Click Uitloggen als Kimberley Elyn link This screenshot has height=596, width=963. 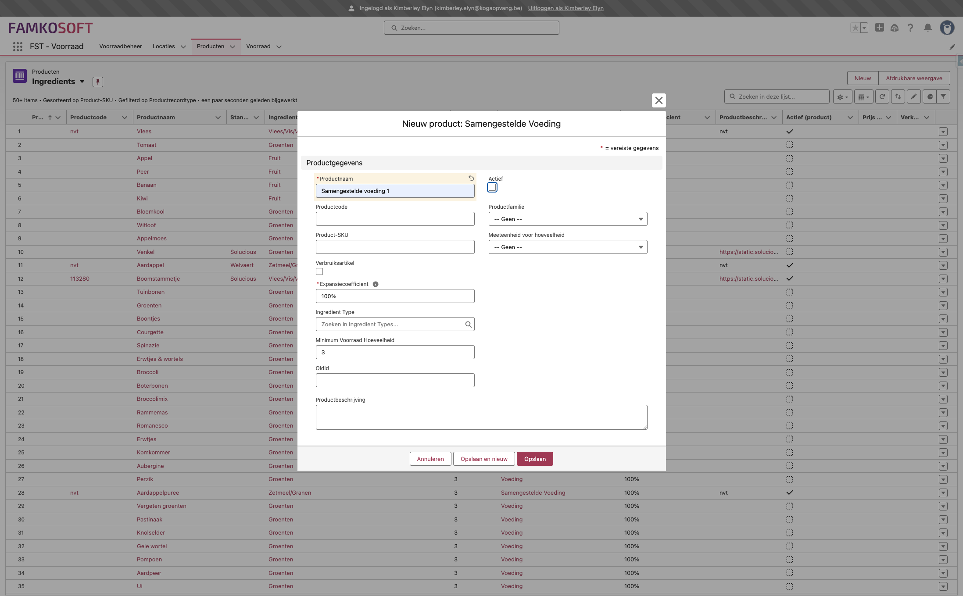tap(566, 8)
